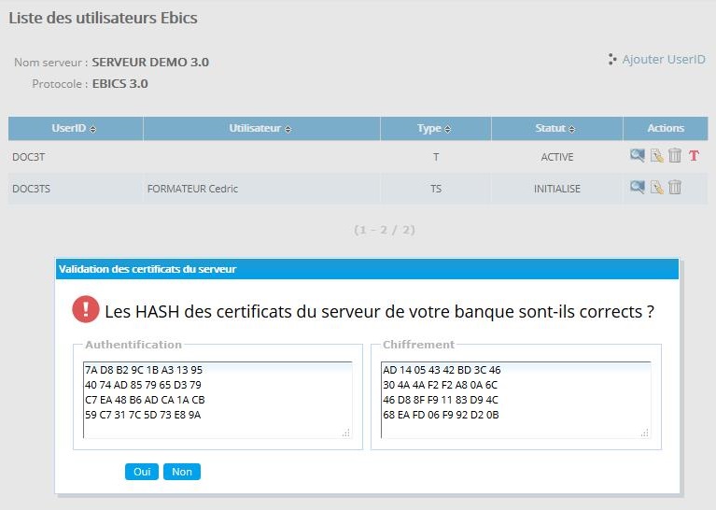716x510 pixels.
Task: Sort the table by Utilisateur column
Action: (x=260, y=129)
